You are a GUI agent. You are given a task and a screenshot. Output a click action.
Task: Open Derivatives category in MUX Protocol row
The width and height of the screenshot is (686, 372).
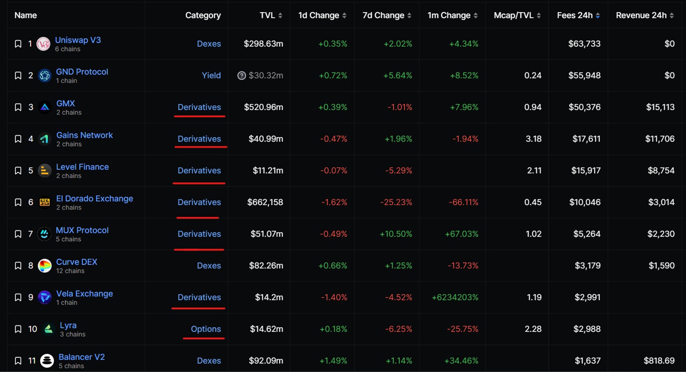[x=199, y=234]
